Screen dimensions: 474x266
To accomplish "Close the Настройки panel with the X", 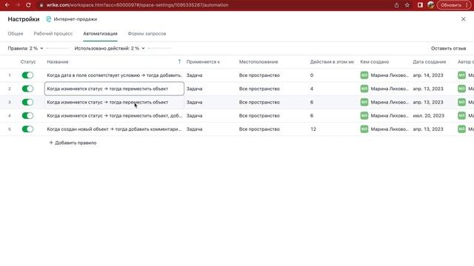I will pyautogui.click(x=463, y=19).
